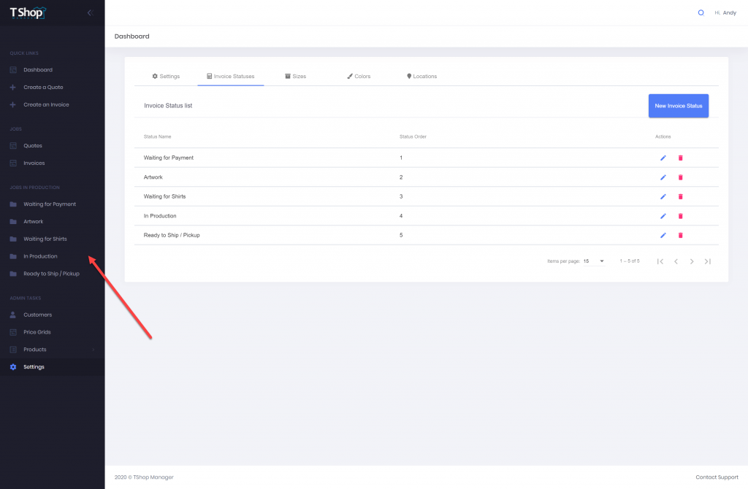Viewport: 748px width, 489px height.
Task: Click trash icon for Waiting for Shirts
Action: point(680,196)
